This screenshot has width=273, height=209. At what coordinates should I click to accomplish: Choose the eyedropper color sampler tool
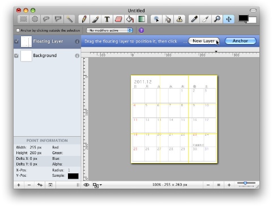point(194,19)
